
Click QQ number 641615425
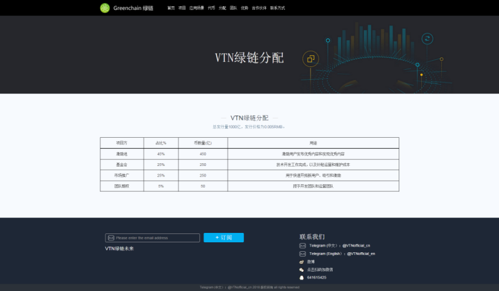tap(317, 278)
